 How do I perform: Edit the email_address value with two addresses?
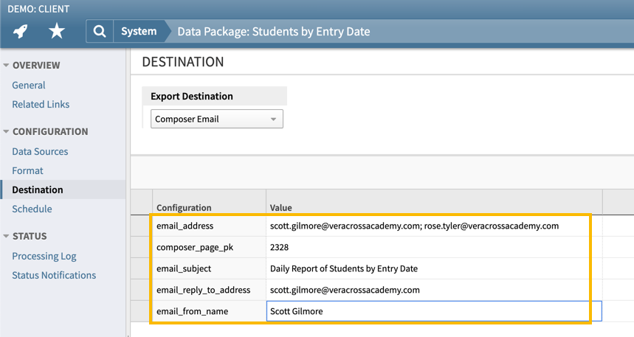(x=434, y=226)
